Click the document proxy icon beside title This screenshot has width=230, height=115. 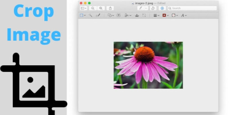(x=133, y=3)
